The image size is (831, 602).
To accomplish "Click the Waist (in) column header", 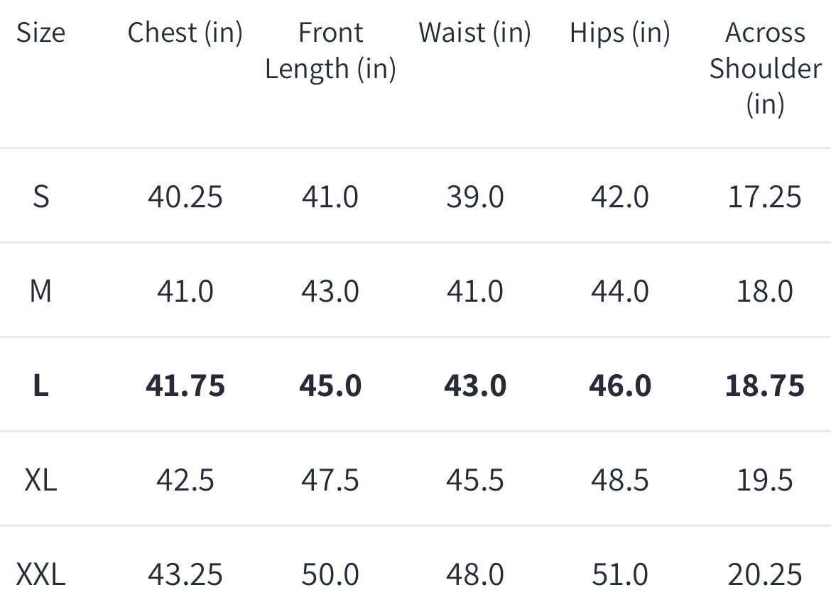I will tap(474, 33).
